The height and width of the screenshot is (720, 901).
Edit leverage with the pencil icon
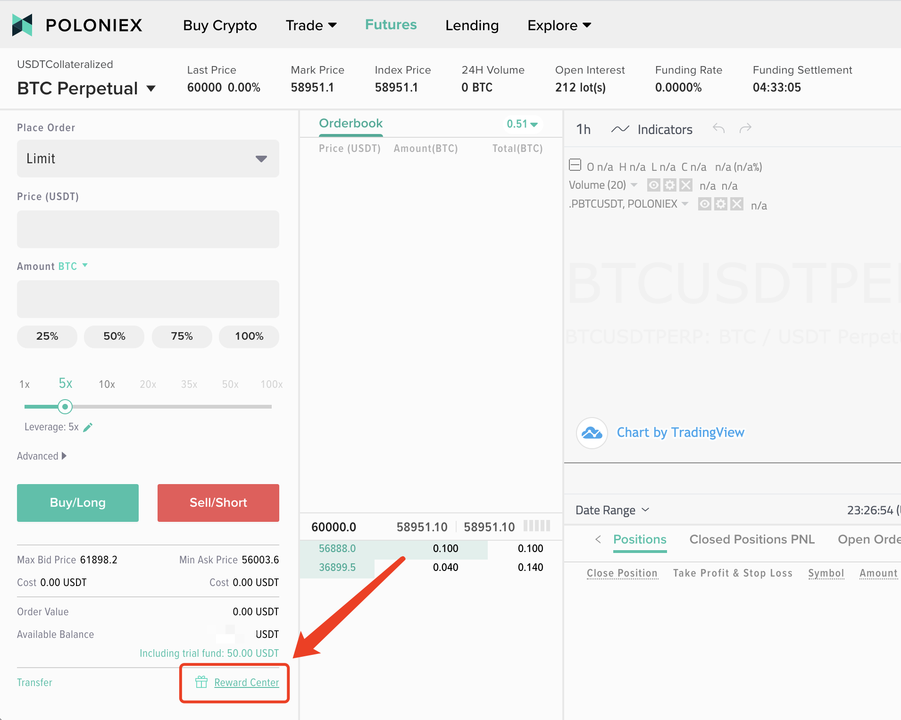pos(88,427)
